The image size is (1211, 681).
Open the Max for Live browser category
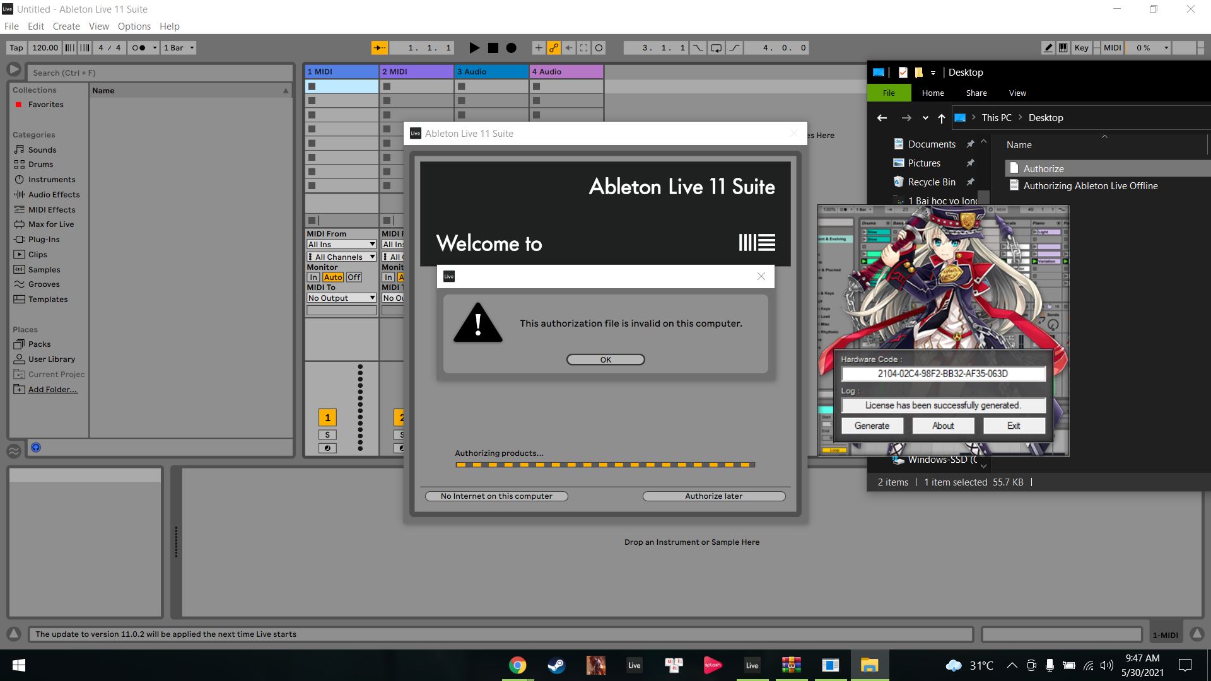coord(50,224)
